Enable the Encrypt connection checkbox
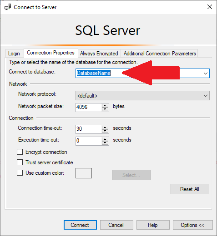Viewport: 217px width, 236px height. (20, 152)
